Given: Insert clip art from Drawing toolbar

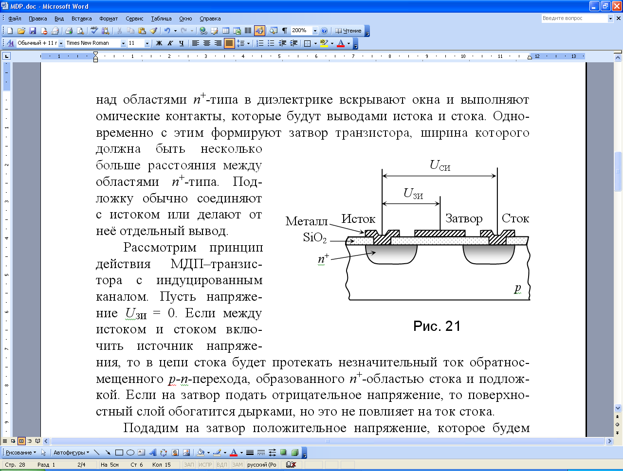Looking at the screenshot, I should pyautogui.click(x=175, y=453).
